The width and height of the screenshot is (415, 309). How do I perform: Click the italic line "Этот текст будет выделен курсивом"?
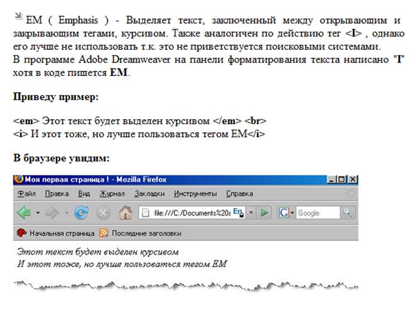[x=98, y=251]
